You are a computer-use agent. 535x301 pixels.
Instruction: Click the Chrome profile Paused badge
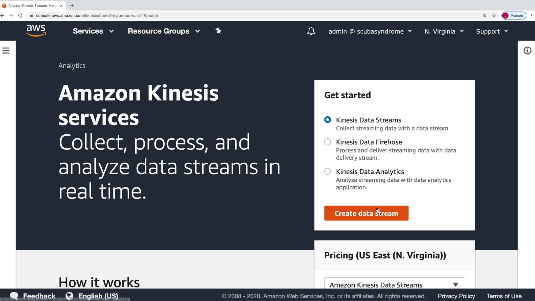coord(513,15)
